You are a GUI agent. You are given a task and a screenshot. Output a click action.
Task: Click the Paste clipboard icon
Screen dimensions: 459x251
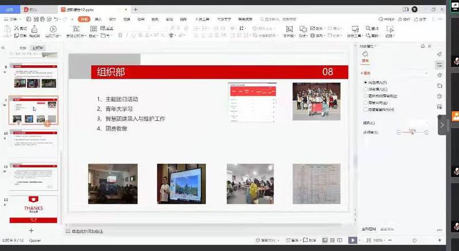[x=7, y=30]
